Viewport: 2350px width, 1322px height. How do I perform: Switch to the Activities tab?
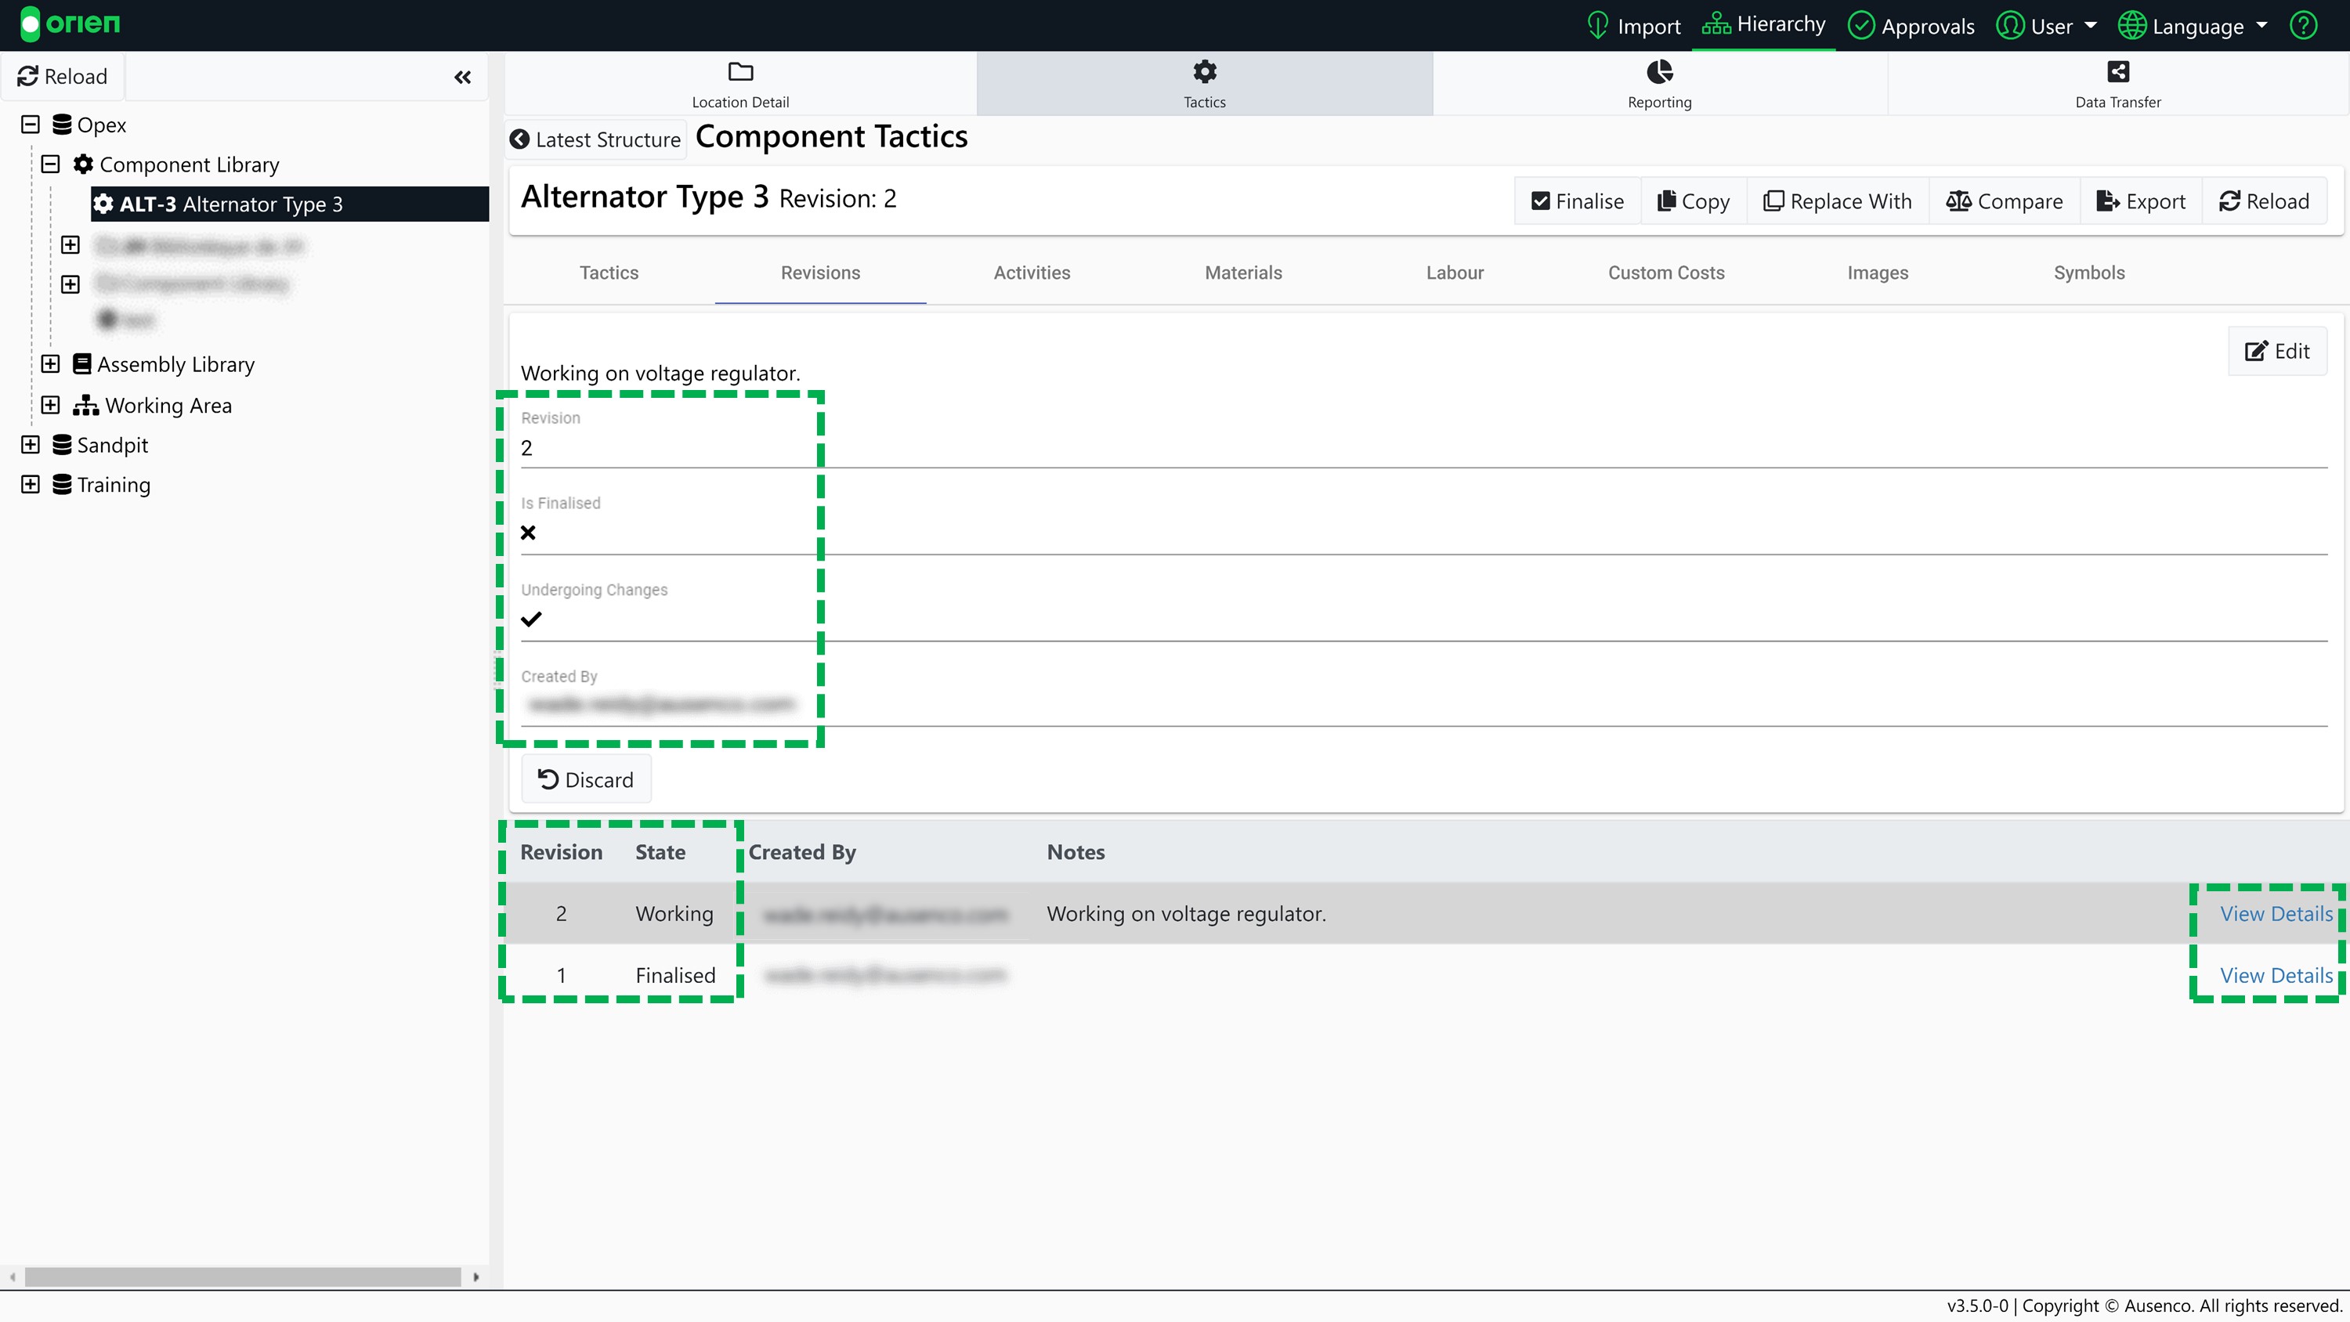[1032, 273]
